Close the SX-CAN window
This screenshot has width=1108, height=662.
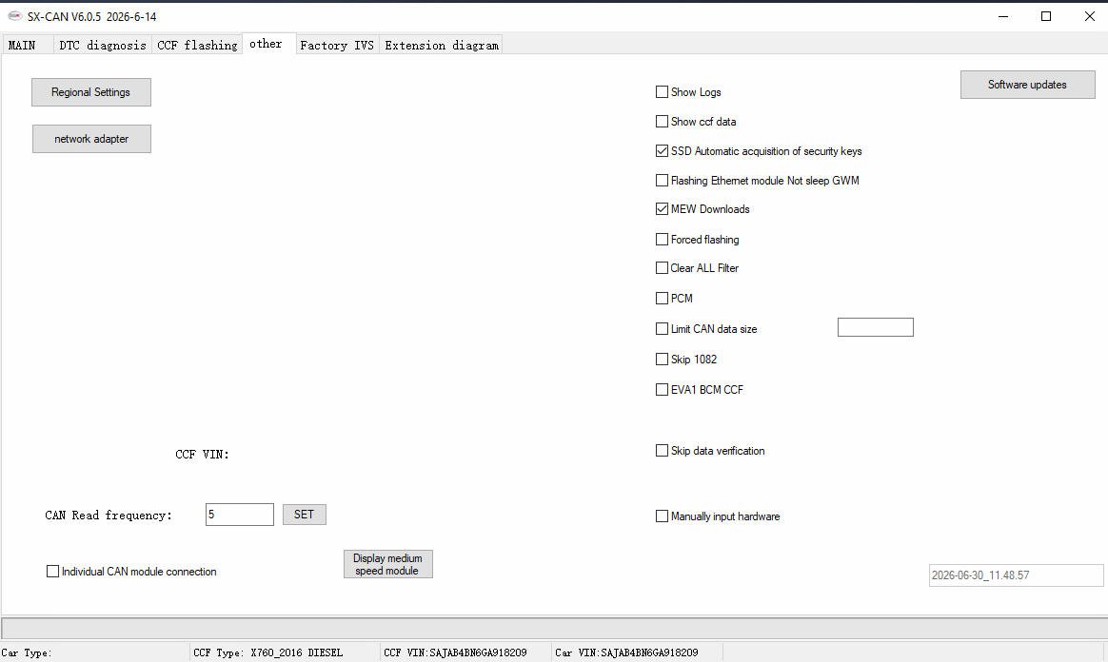coord(1090,16)
